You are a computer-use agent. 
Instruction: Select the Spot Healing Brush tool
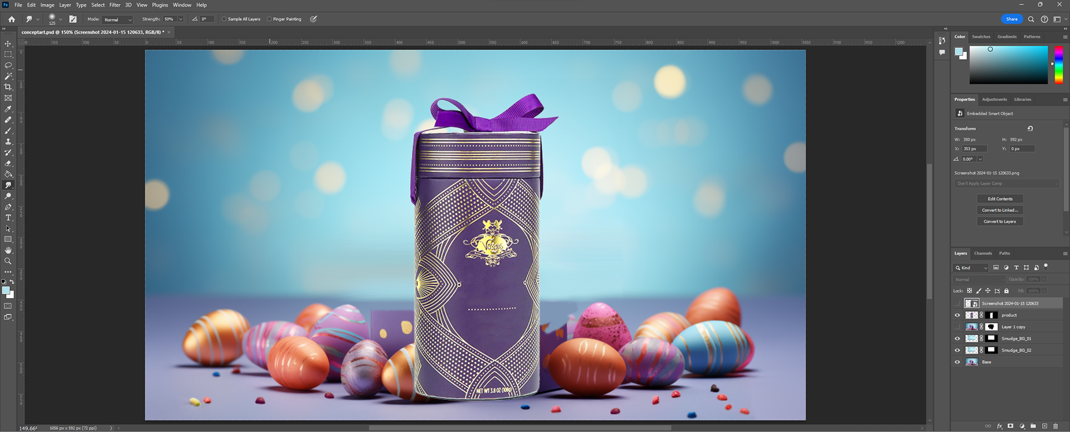(8, 120)
